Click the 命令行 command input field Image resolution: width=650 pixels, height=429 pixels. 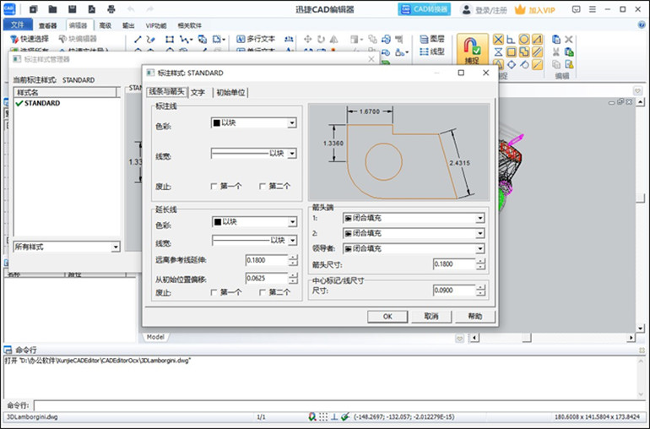click(340, 405)
